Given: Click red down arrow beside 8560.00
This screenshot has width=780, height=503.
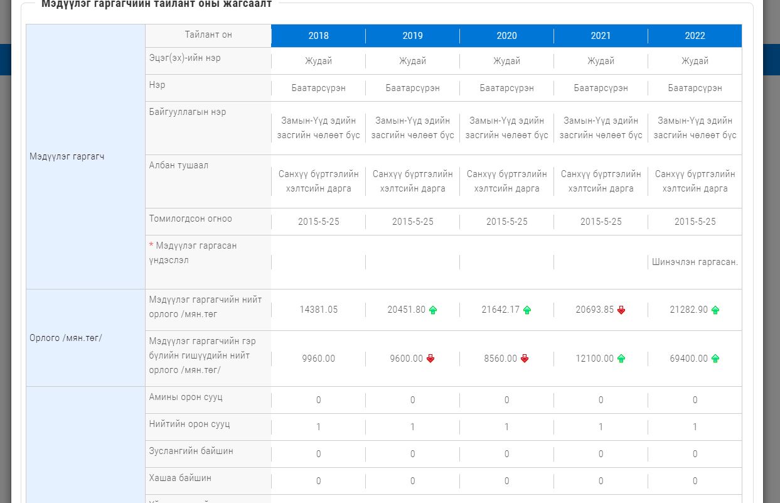Looking at the screenshot, I should 525,359.
